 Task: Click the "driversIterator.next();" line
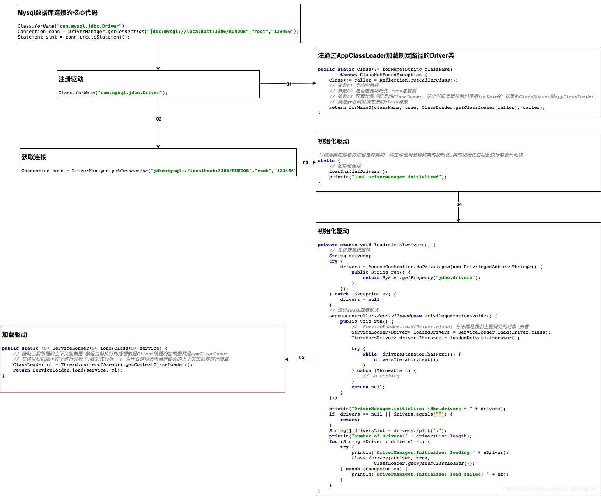point(406,359)
